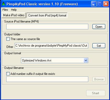Click the Other output folder path field
The height and width of the screenshot is (100, 110).
51,46
